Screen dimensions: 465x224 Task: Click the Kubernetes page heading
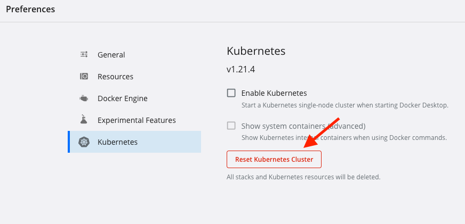[256, 51]
